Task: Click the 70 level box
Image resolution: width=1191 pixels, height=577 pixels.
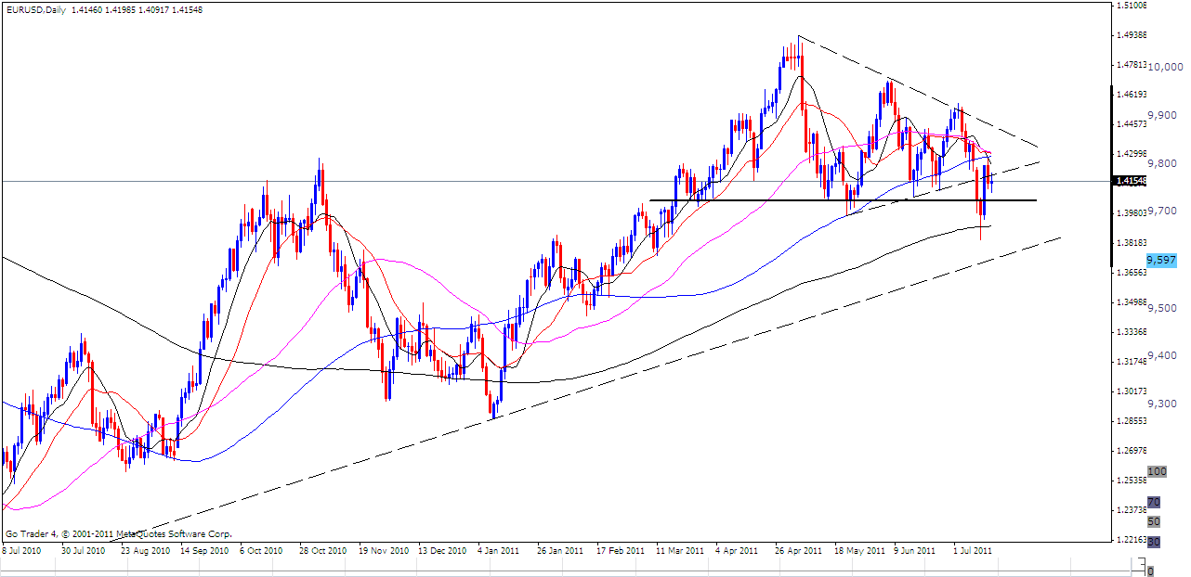Action: (x=1154, y=503)
